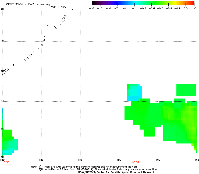Click the title 'ASCAT 25KM MLE-3 ascending'
Screen dimensions: 199x174
(27, 4)
